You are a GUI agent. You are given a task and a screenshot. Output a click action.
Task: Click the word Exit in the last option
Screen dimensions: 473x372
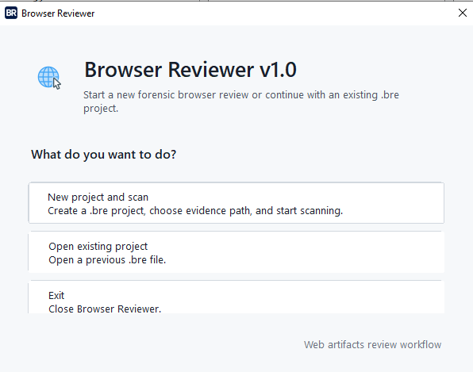56,295
